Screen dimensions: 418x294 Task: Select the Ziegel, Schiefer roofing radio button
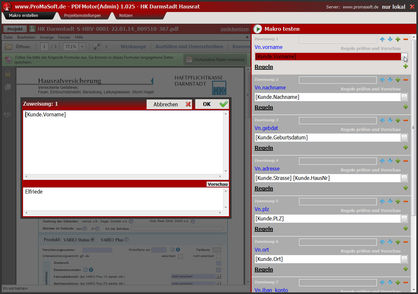point(131,221)
